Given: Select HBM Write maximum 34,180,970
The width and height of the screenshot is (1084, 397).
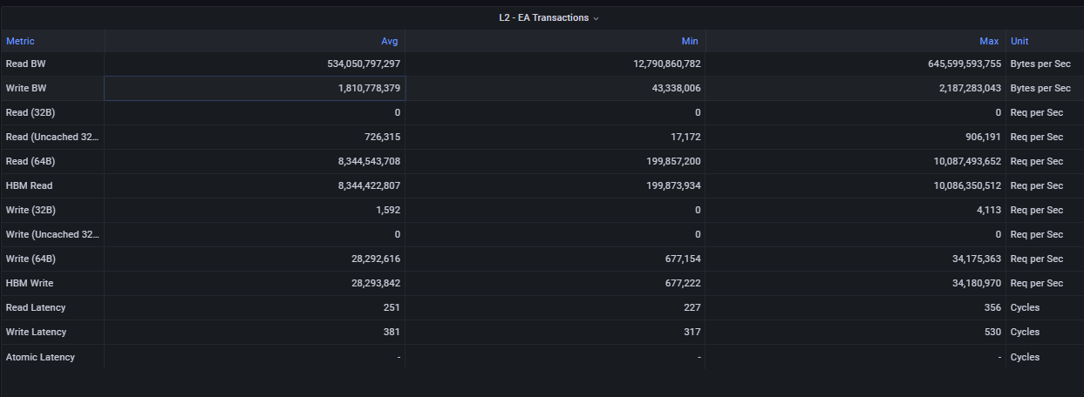Looking at the screenshot, I should [978, 283].
